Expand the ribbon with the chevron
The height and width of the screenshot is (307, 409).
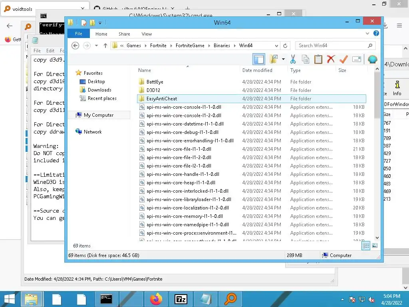[367, 34]
